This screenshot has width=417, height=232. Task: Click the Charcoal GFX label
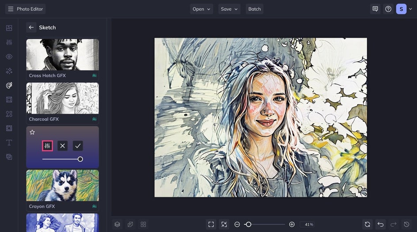tap(44, 119)
